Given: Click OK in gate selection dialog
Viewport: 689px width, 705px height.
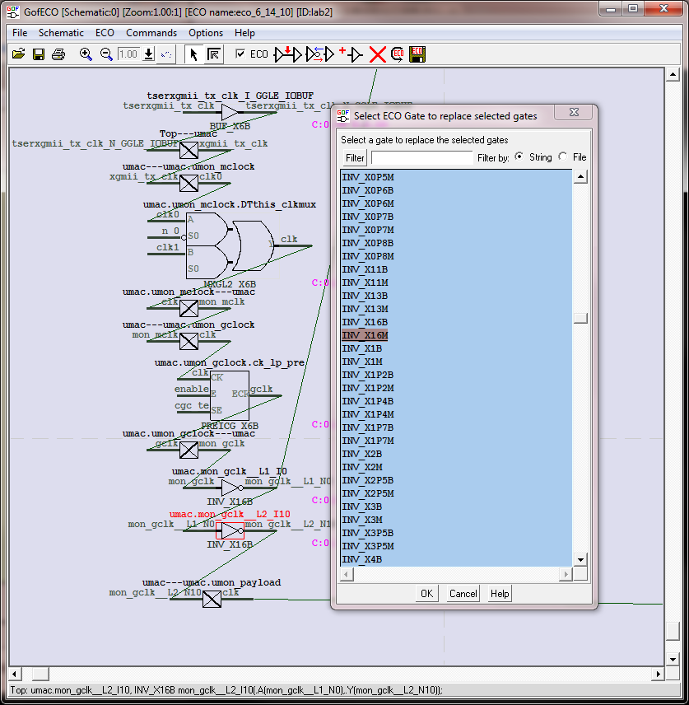Looking at the screenshot, I should pos(426,593).
